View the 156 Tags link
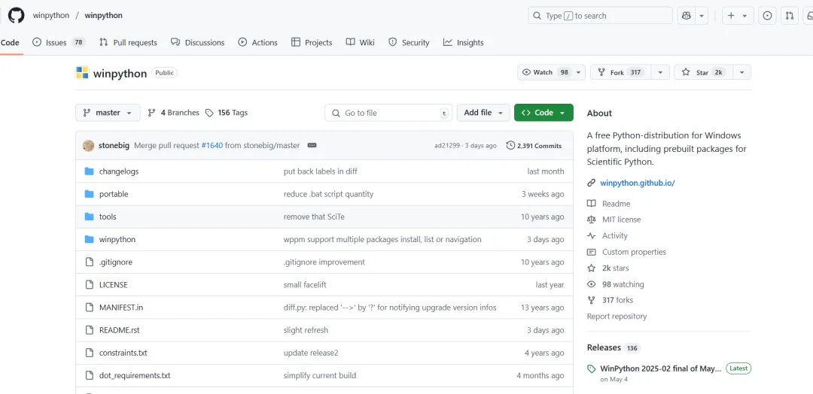This screenshot has width=813, height=394. tap(227, 112)
